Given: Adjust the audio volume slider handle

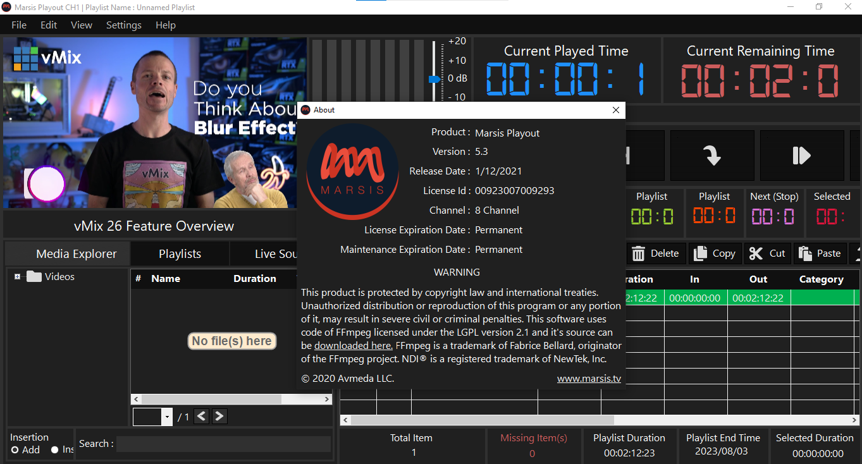Looking at the screenshot, I should tap(434, 79).
